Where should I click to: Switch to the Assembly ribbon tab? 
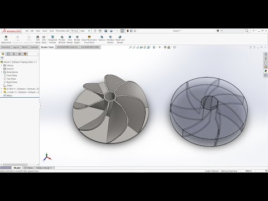(6, 47)
